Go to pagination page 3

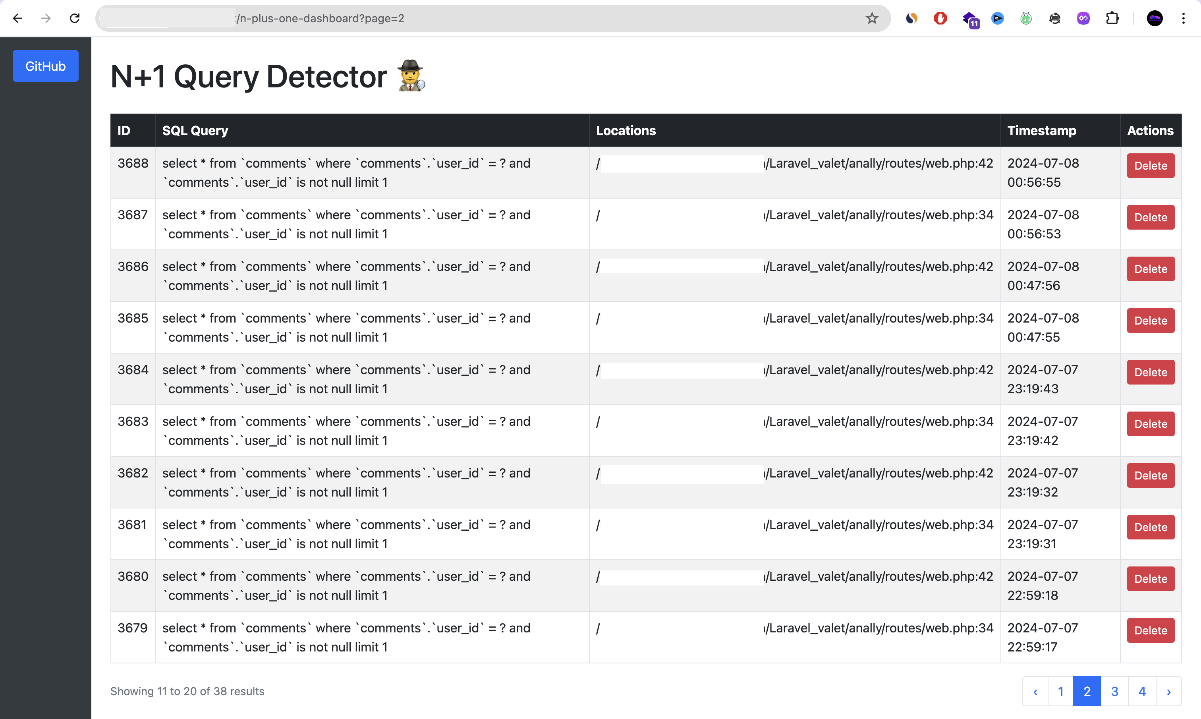pyautogui.click(x=1114, y=691)
